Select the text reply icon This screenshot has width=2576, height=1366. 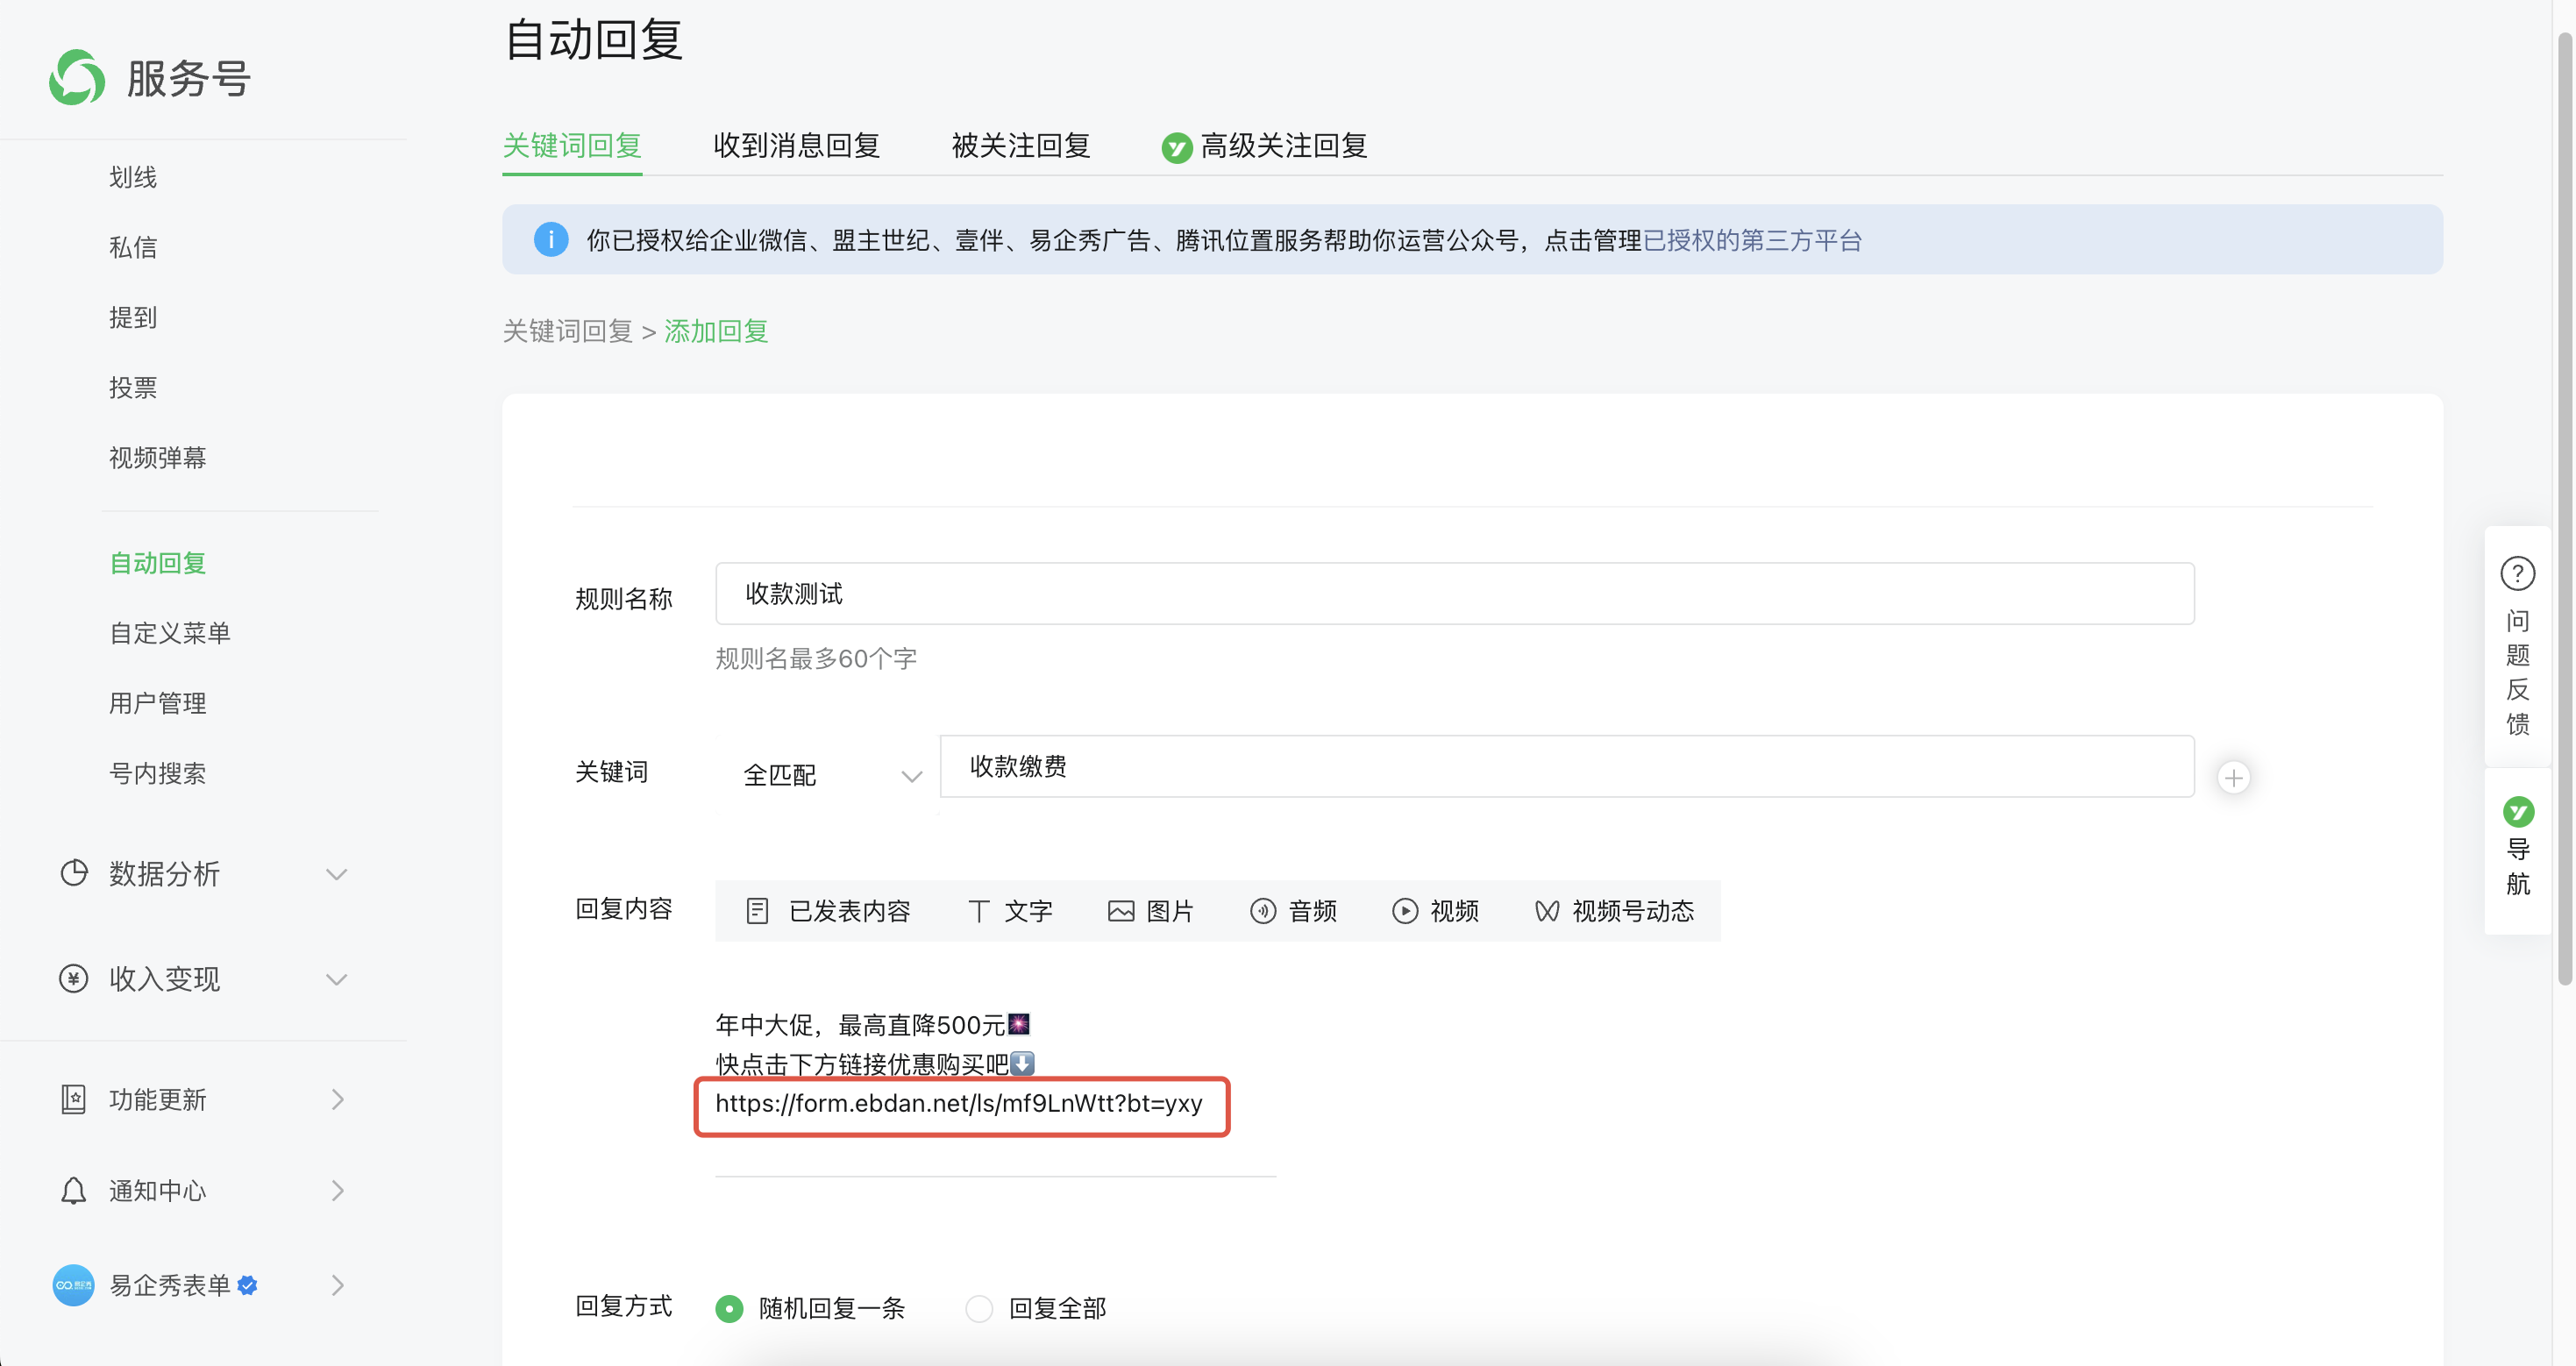[978, 910]
